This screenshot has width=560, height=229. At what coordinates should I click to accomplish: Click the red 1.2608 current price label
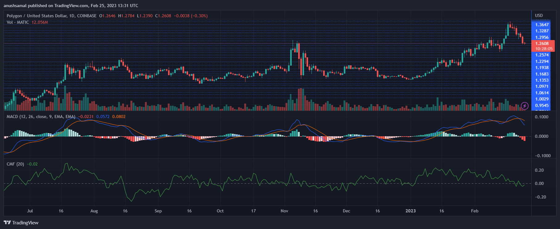click(x=542, y=43)
